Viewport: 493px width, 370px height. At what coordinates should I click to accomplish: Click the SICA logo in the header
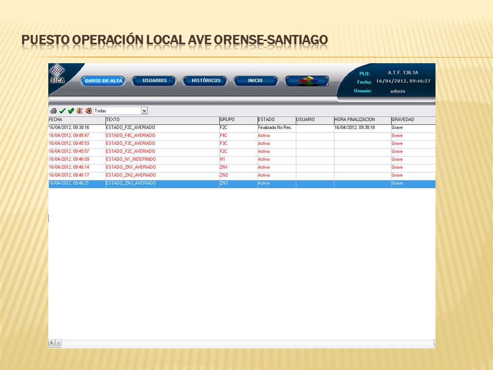[57, 74]
